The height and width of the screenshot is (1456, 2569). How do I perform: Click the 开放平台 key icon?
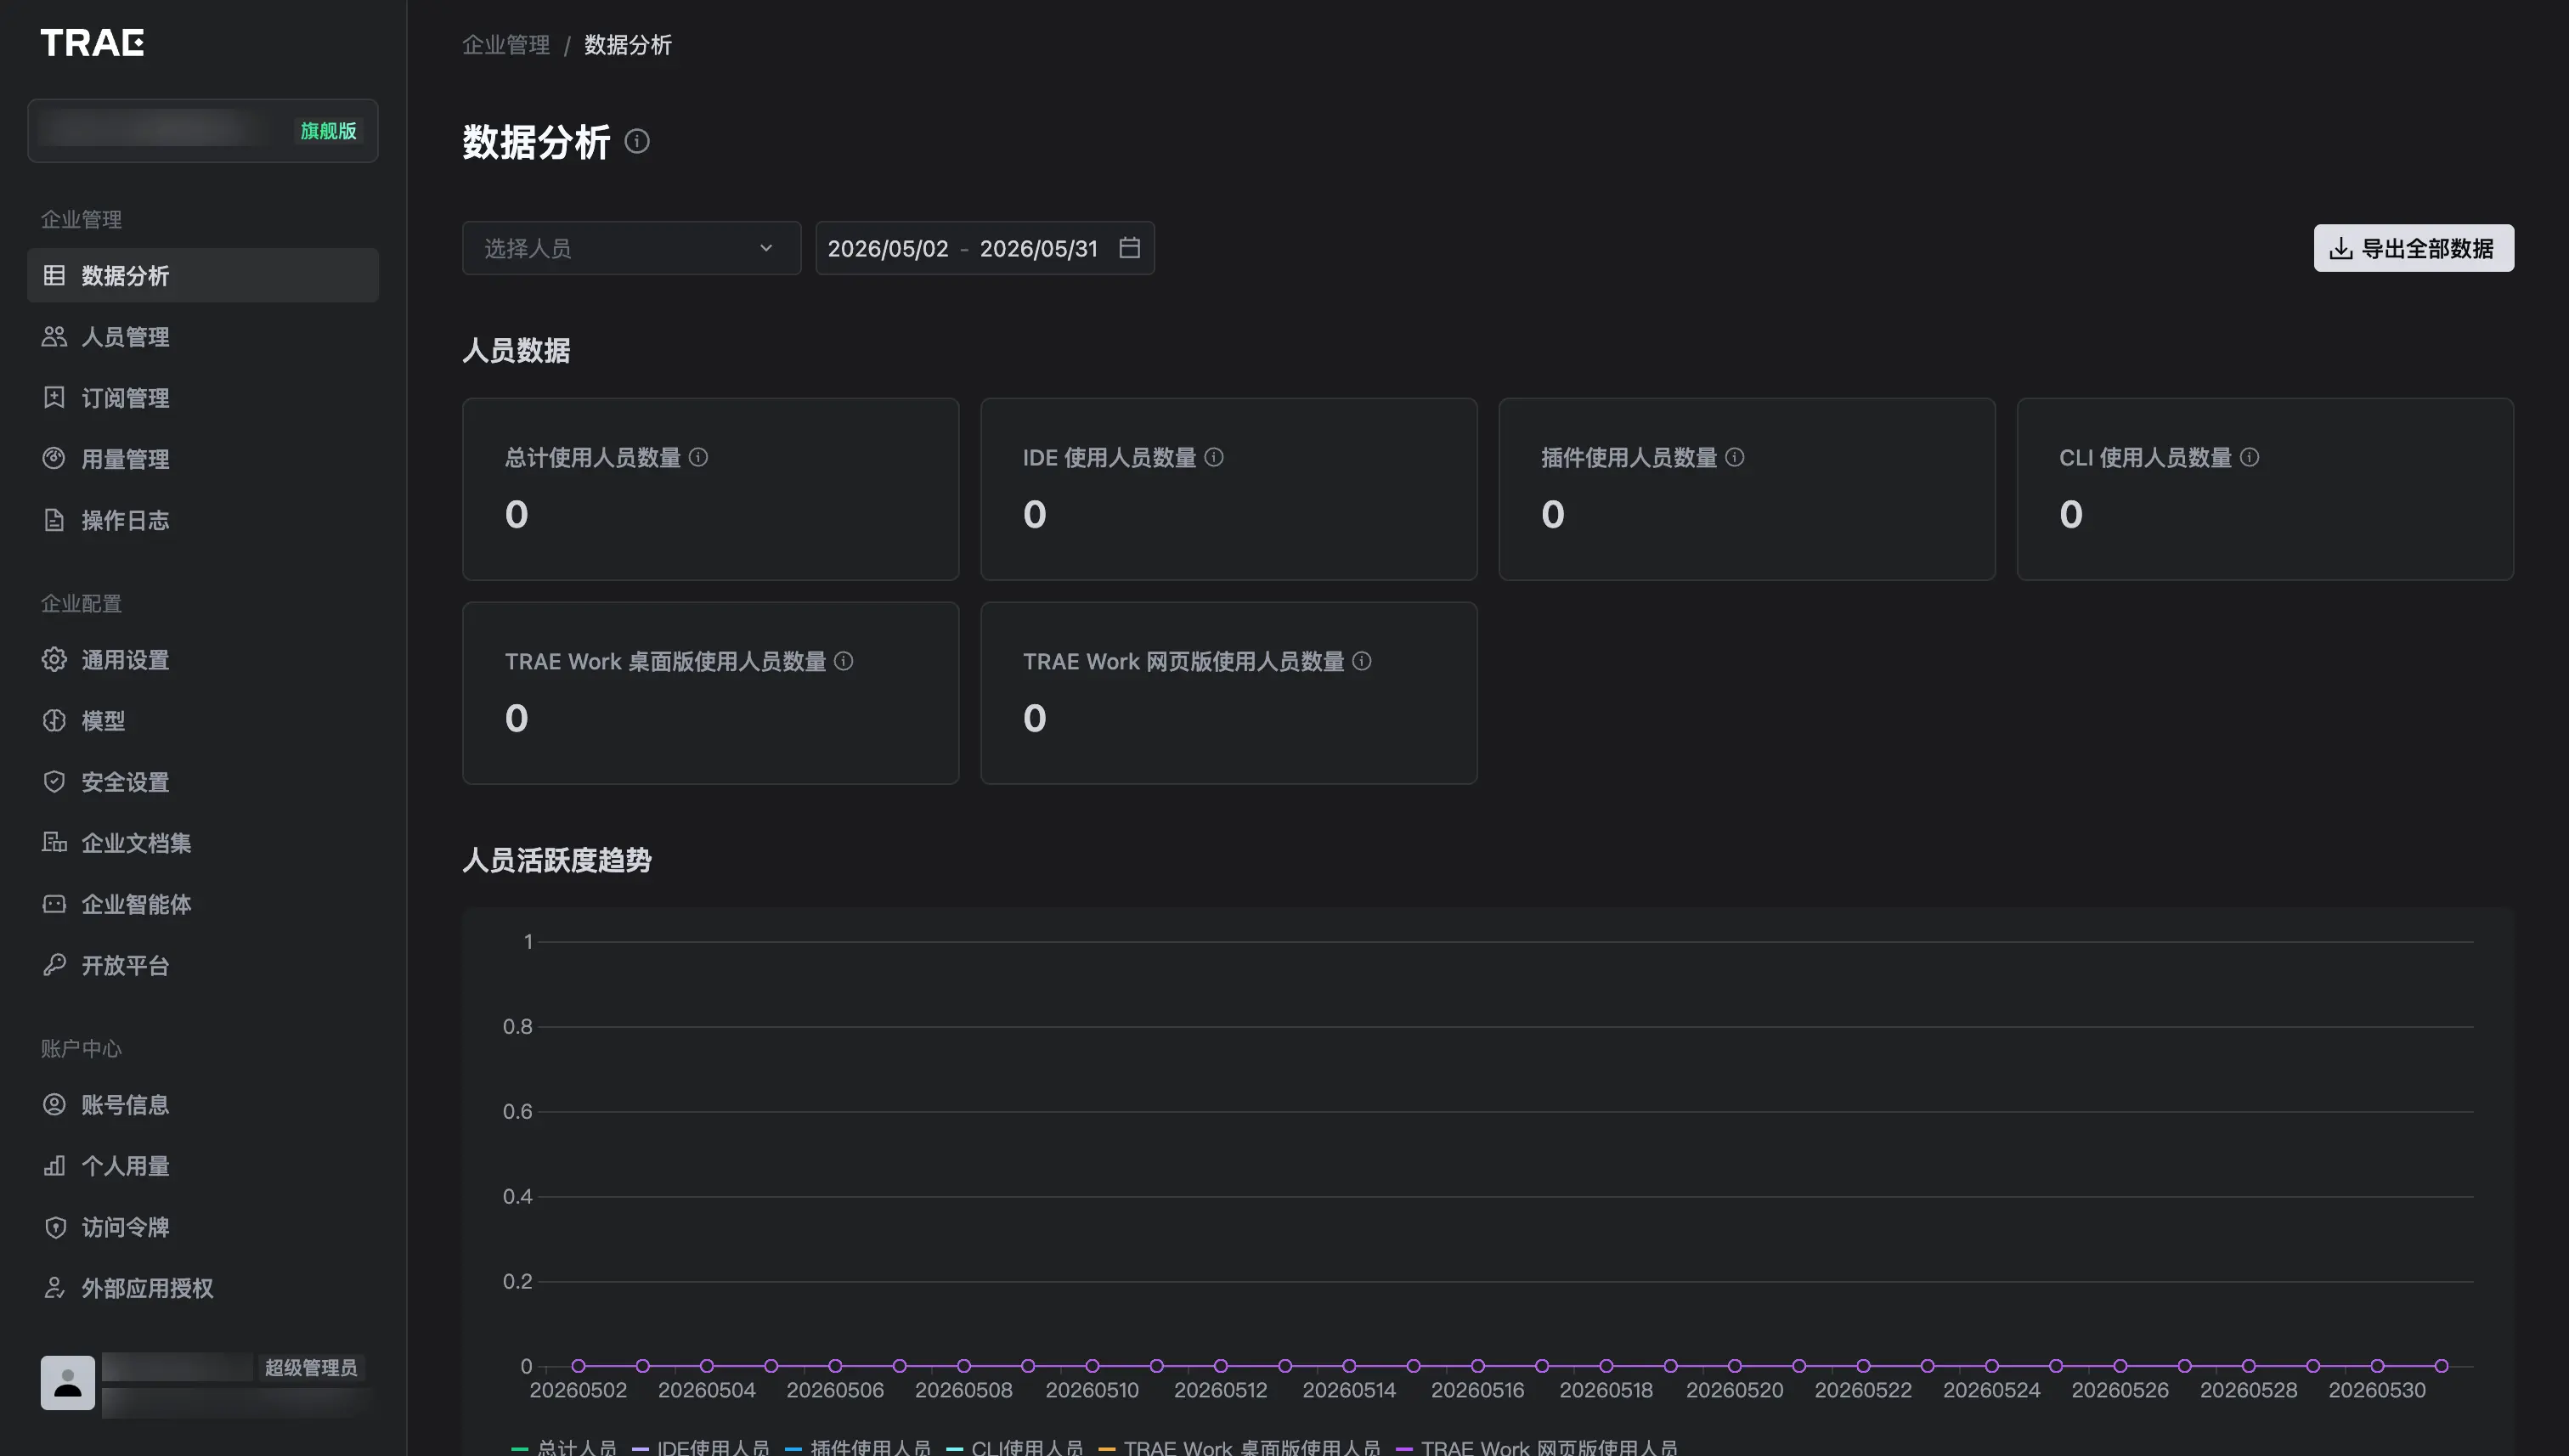(x=54, y=965)
